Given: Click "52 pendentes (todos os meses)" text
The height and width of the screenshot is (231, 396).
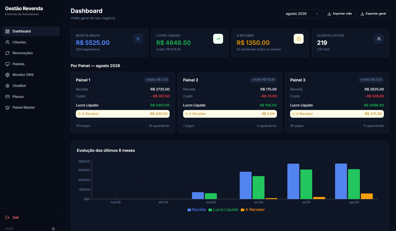Looking at the screenshot, I should tap(259, 50).
